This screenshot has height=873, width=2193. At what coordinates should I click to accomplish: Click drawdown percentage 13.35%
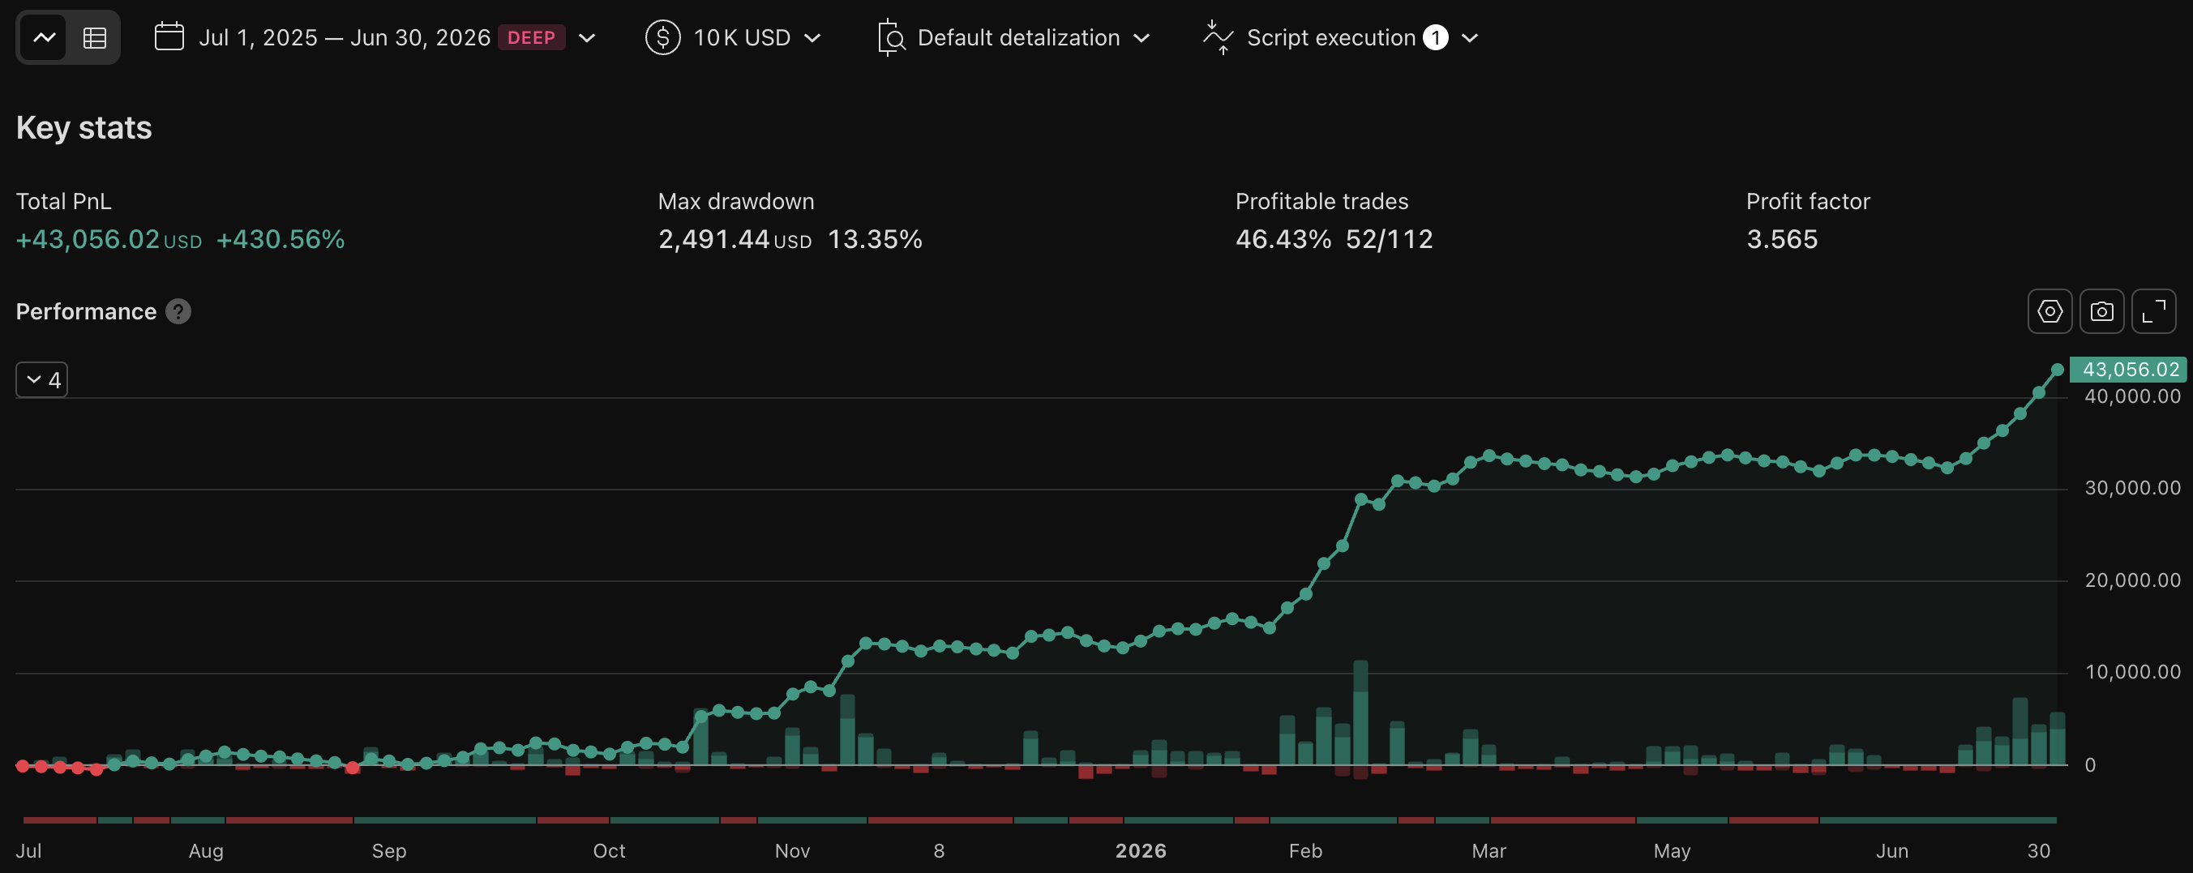pos(875,239)
